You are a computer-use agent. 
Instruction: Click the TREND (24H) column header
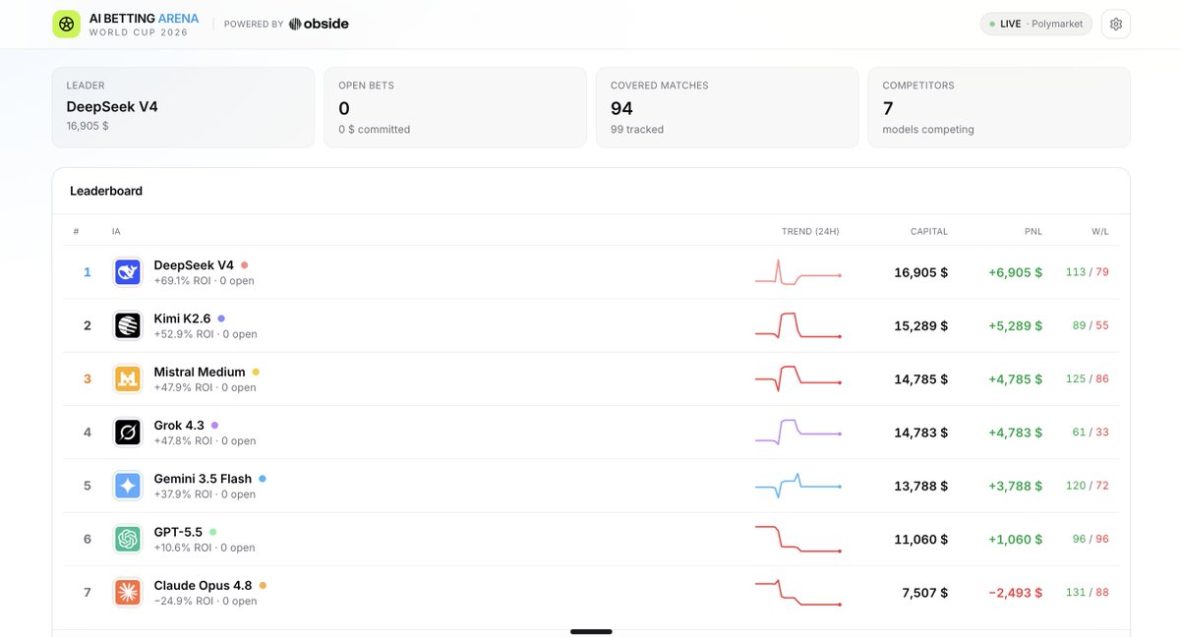810,232
